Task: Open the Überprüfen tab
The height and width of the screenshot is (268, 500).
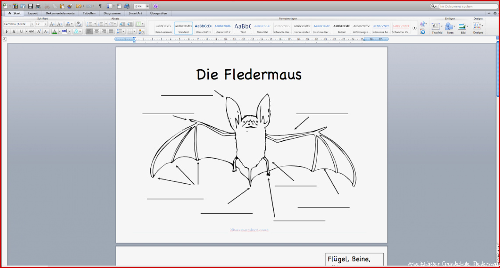Action: coord(158,14)
